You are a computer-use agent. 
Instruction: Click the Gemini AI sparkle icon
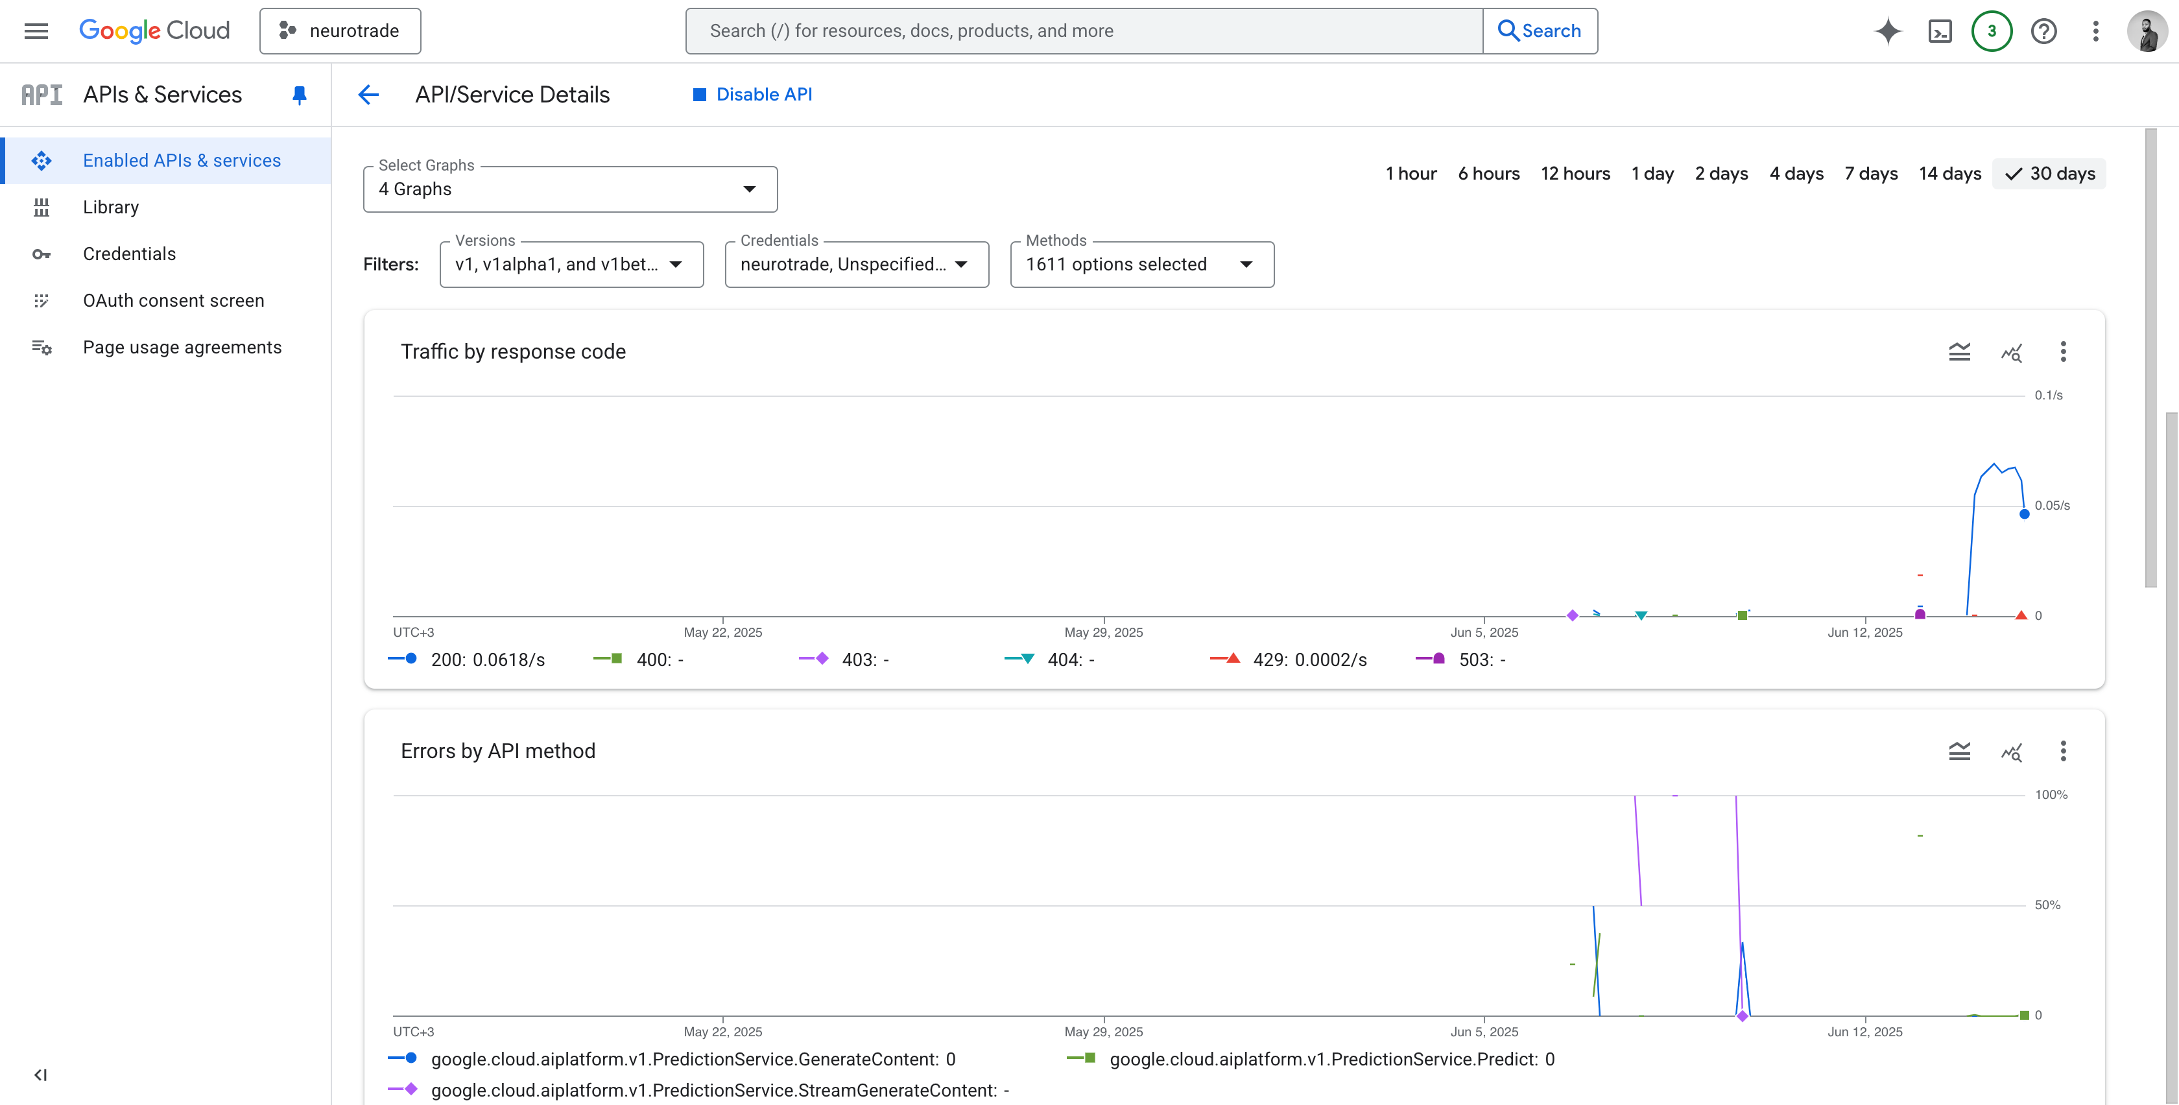click(1888, 31)
